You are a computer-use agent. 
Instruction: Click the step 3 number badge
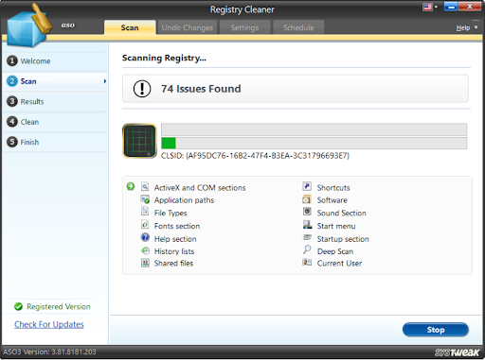[x=12, y=101]
